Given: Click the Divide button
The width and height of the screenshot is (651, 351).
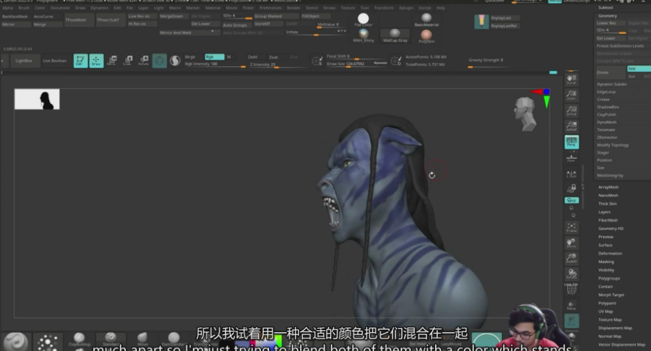Looking at the screenshot, I should click(x=610, y=72).
